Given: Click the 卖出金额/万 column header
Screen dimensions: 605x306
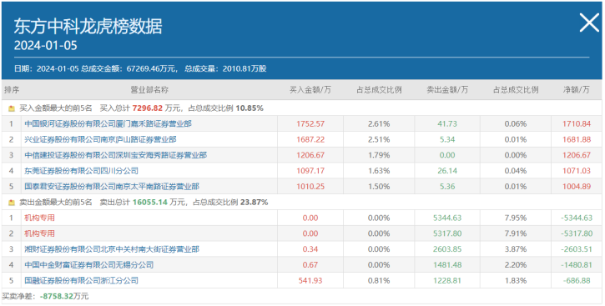Looking at the screenshot, I should click(x=447, y=90).
